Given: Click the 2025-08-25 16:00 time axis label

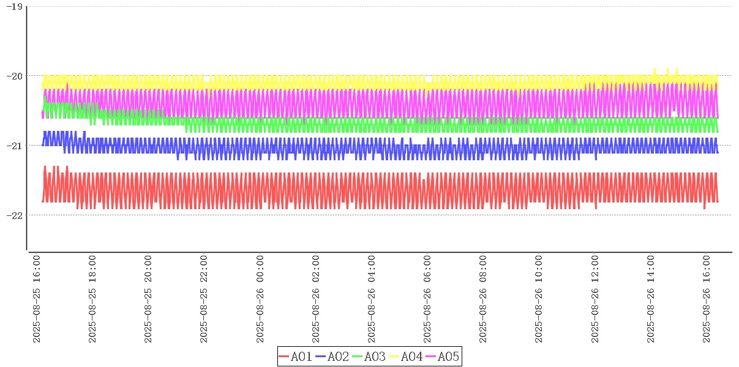Looking at the screenshot, I should (x=37, y=300).
